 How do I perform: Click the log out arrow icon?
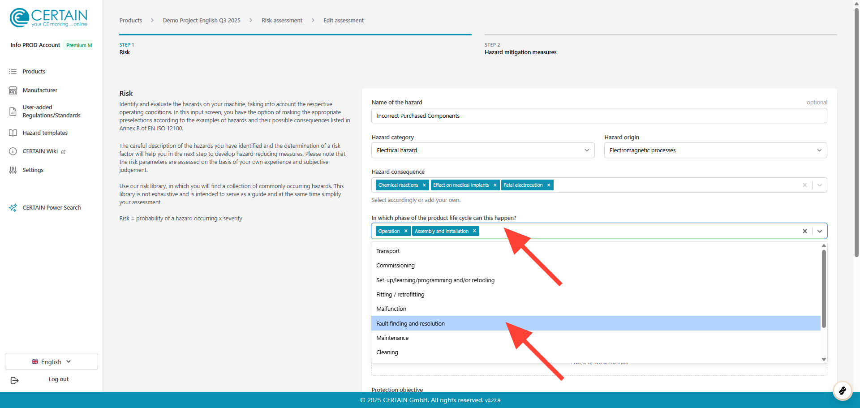[14, 380]
